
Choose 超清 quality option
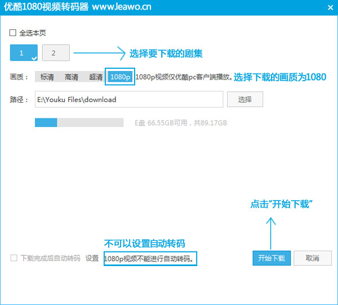96,77
